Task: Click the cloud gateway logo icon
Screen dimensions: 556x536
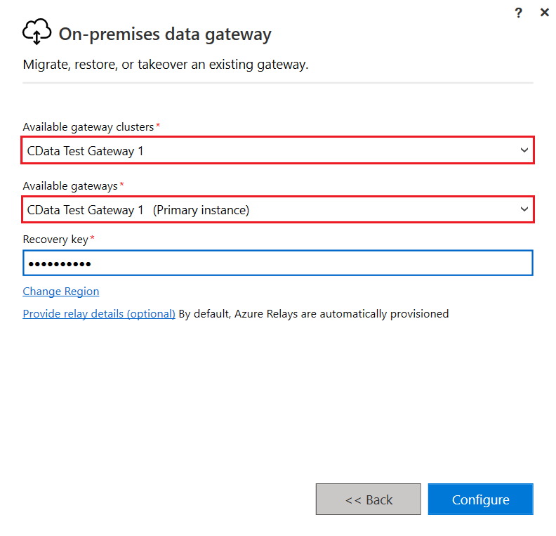Action: [37, 32]
